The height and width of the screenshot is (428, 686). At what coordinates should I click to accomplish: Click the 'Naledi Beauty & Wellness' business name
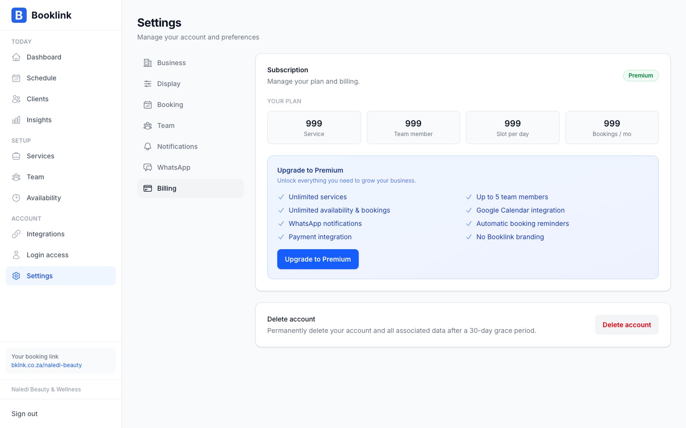(x=46, y=389)
